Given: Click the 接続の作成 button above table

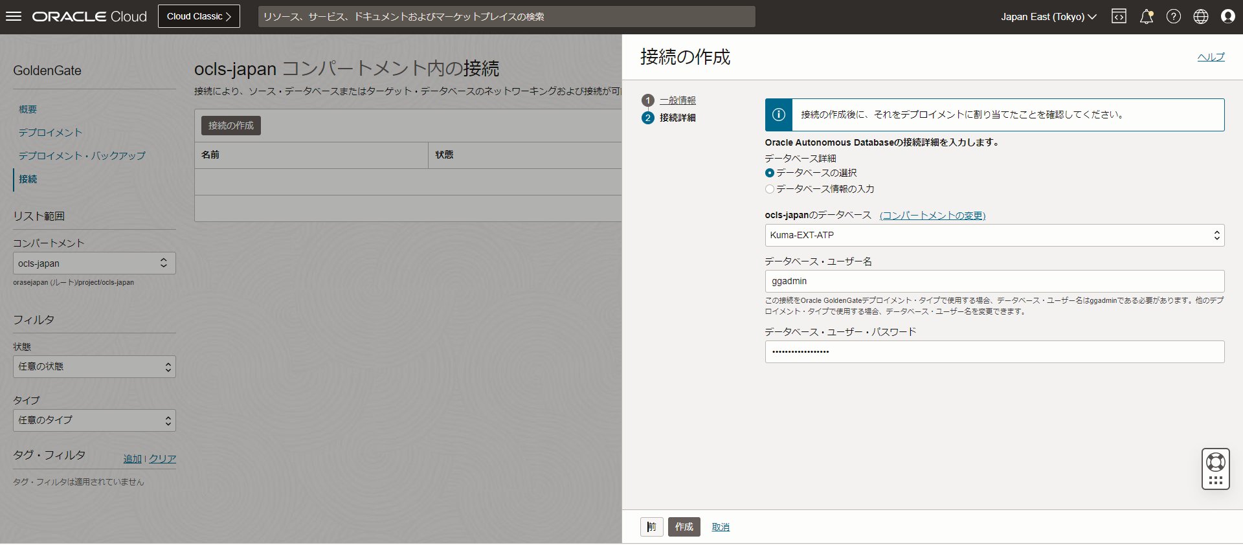Looking at the screenshot, I should click(x=231, y=126).
